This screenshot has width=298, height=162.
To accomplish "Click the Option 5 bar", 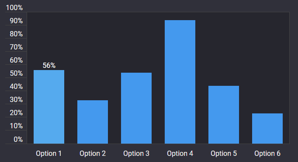I will point(224,115).
